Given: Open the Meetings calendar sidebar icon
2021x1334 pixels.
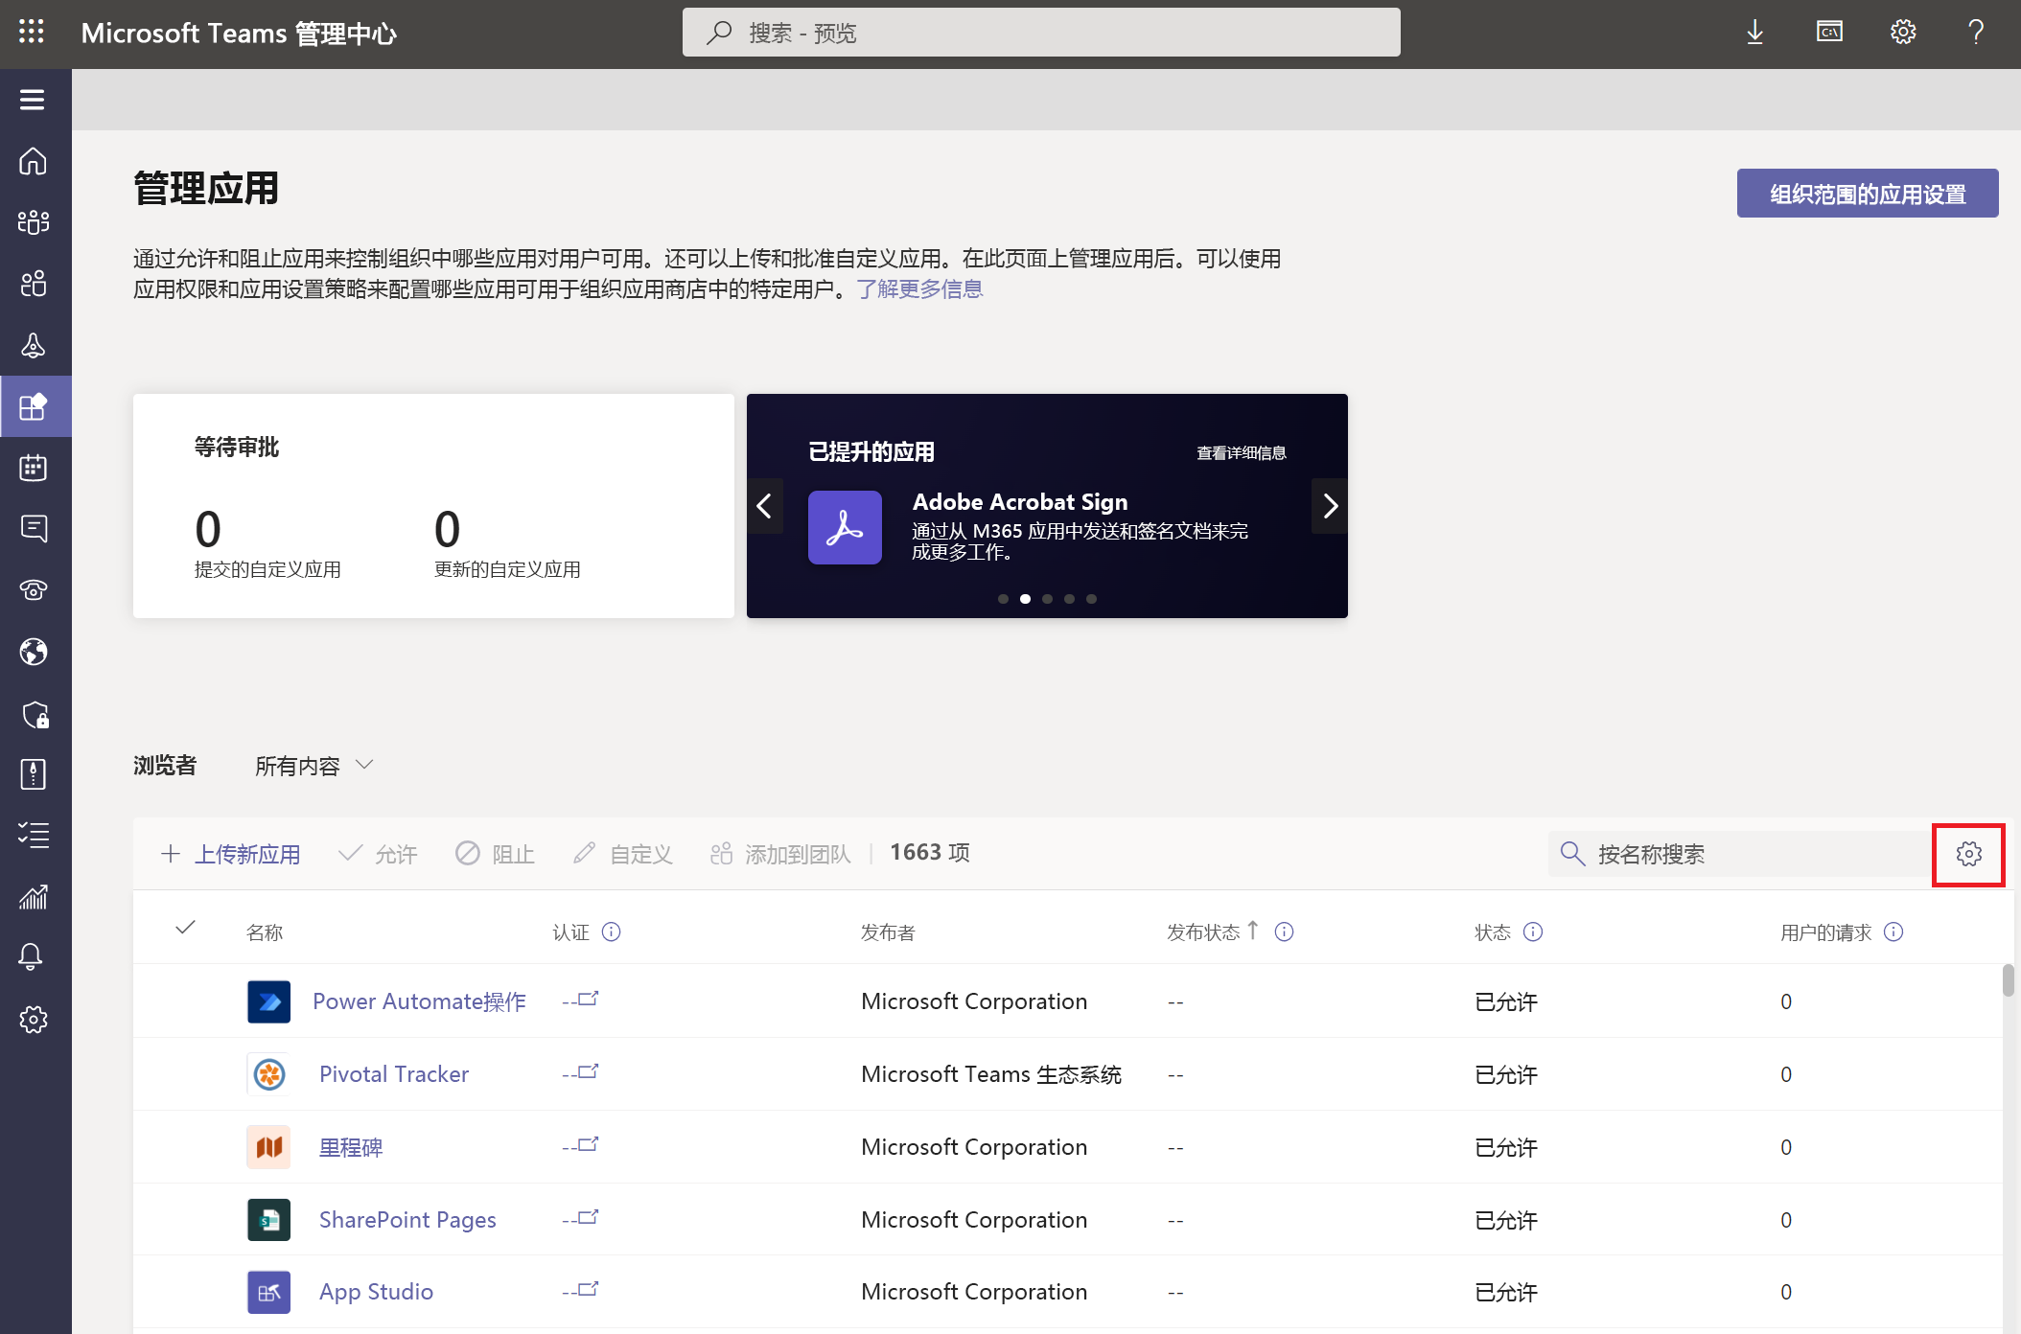Looking at the screenshot, I should coord(34,468).
